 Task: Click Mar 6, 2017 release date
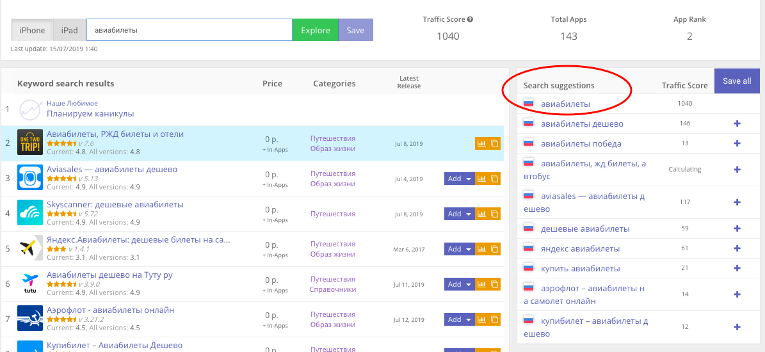[x=409, y=249]
